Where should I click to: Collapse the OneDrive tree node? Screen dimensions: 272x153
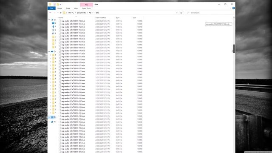[49, 51]
